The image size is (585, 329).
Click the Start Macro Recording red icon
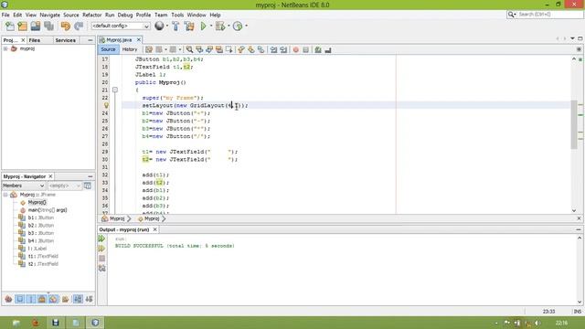click(296, 49)
